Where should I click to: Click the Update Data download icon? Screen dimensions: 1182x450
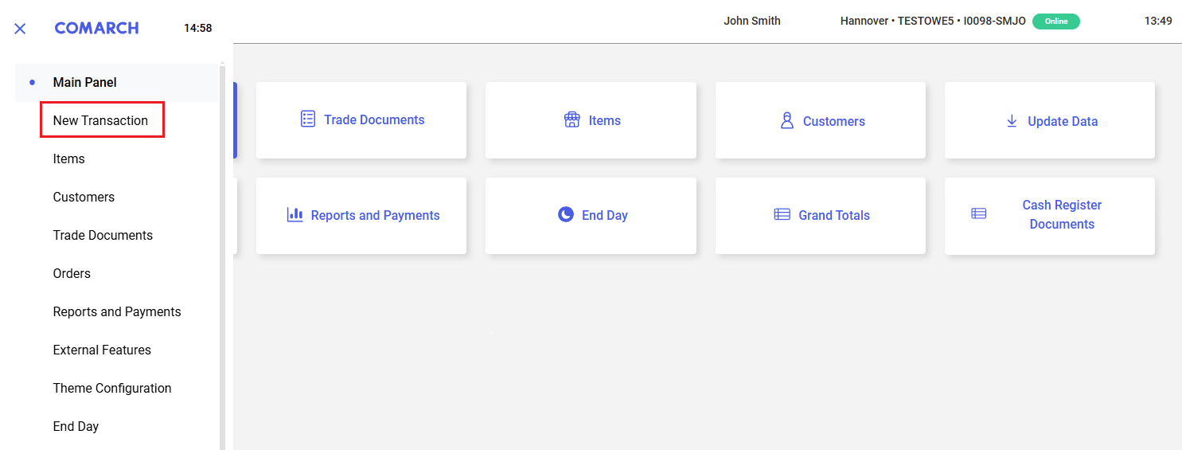click(1012, 121)
